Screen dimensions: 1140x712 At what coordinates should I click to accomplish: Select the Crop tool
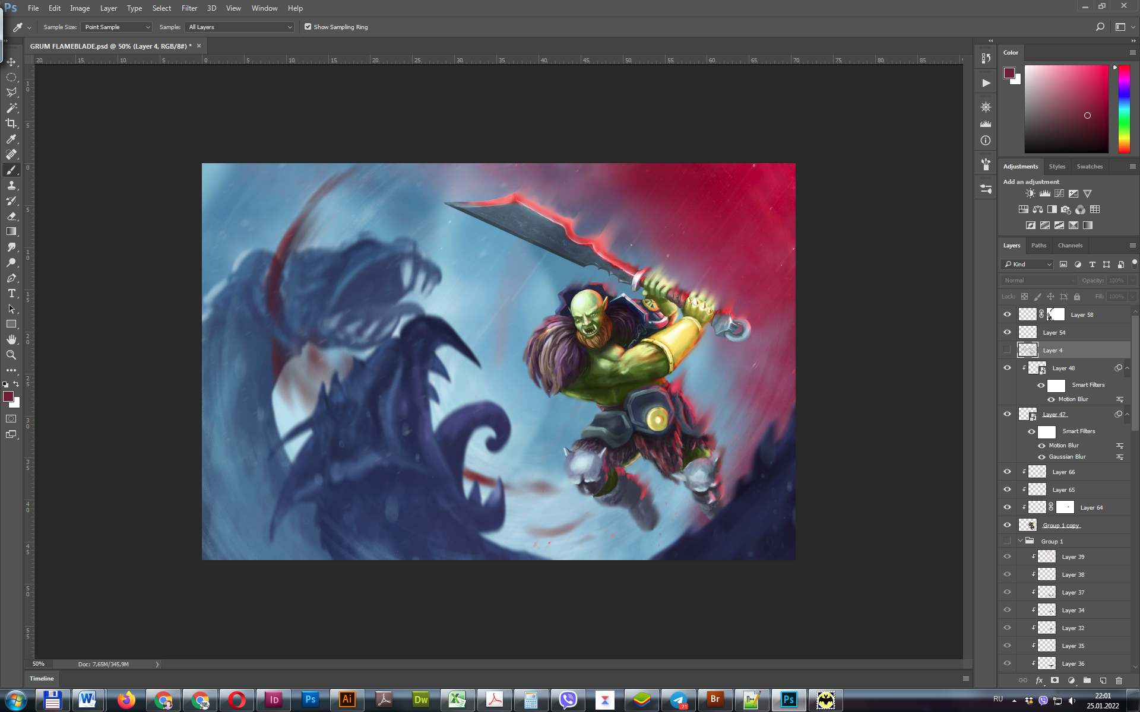point(11,123)
